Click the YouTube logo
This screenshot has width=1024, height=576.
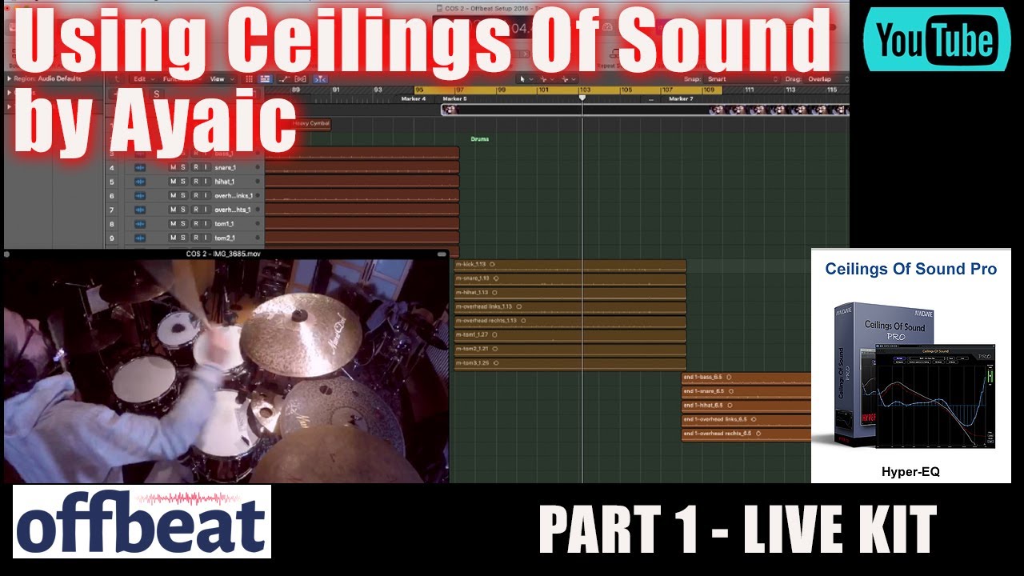(938, 40)
